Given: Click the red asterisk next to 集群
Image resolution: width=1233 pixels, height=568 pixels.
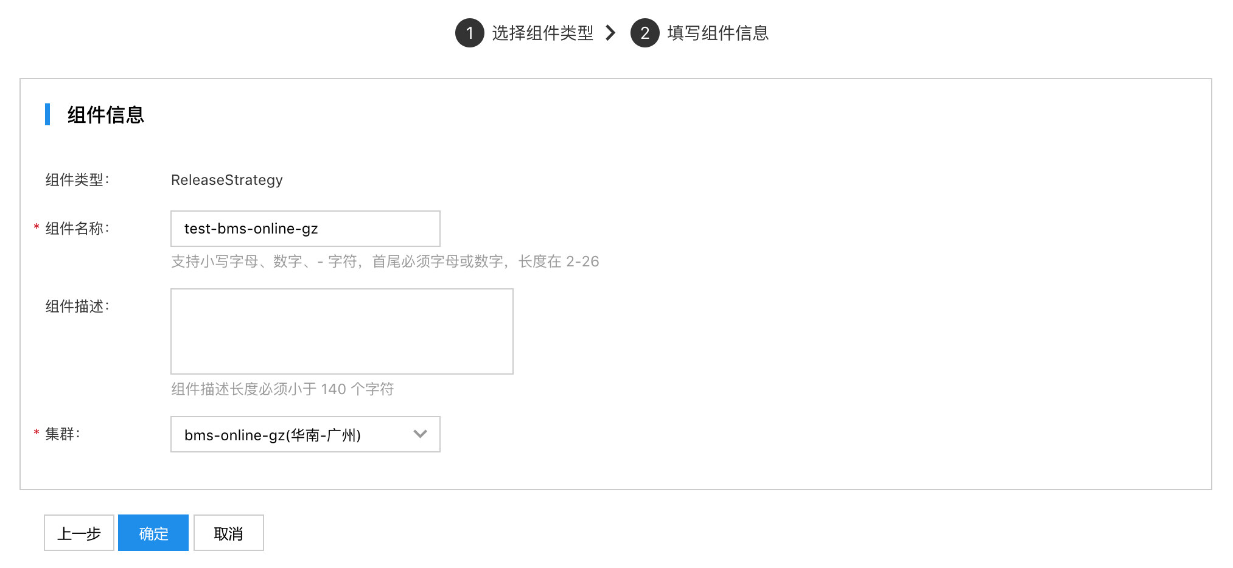Looking at the screenshot, I should pos(37,434).
